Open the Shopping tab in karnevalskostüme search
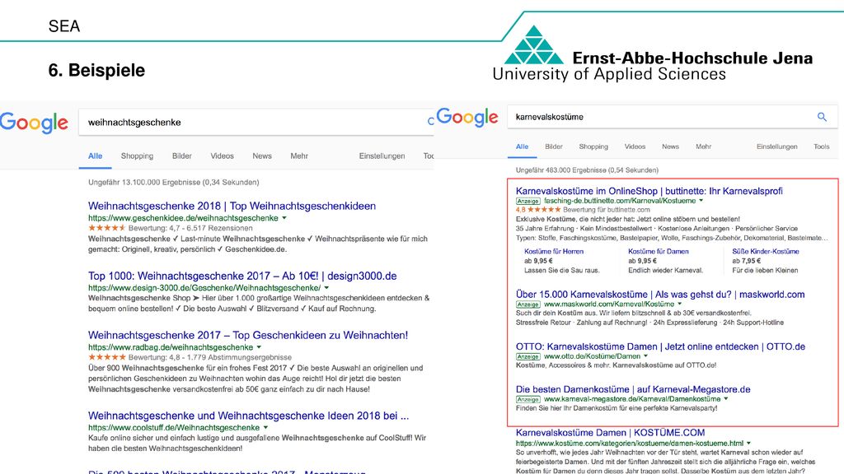The width and height of the screenshot is (844, 474). click(x=593, y=146)
